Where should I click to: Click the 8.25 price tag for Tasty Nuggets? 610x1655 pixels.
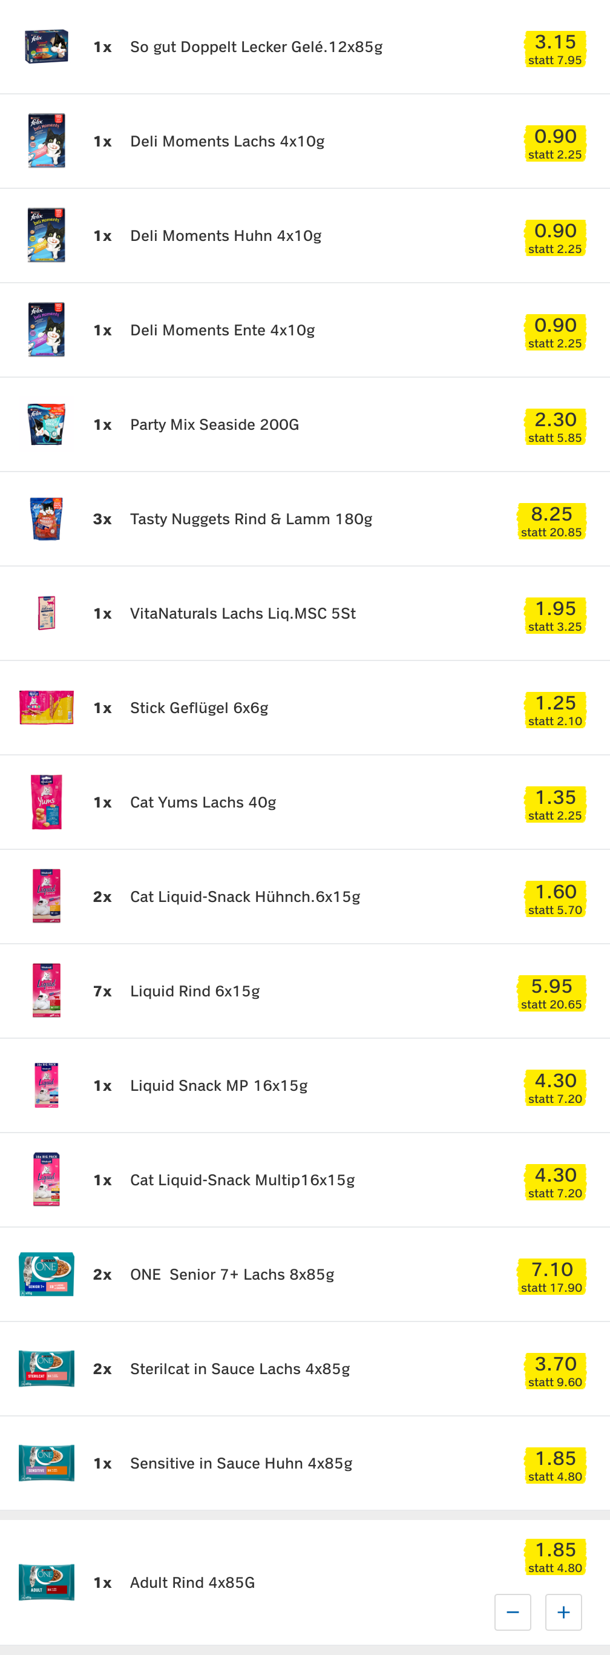[551, 521]
